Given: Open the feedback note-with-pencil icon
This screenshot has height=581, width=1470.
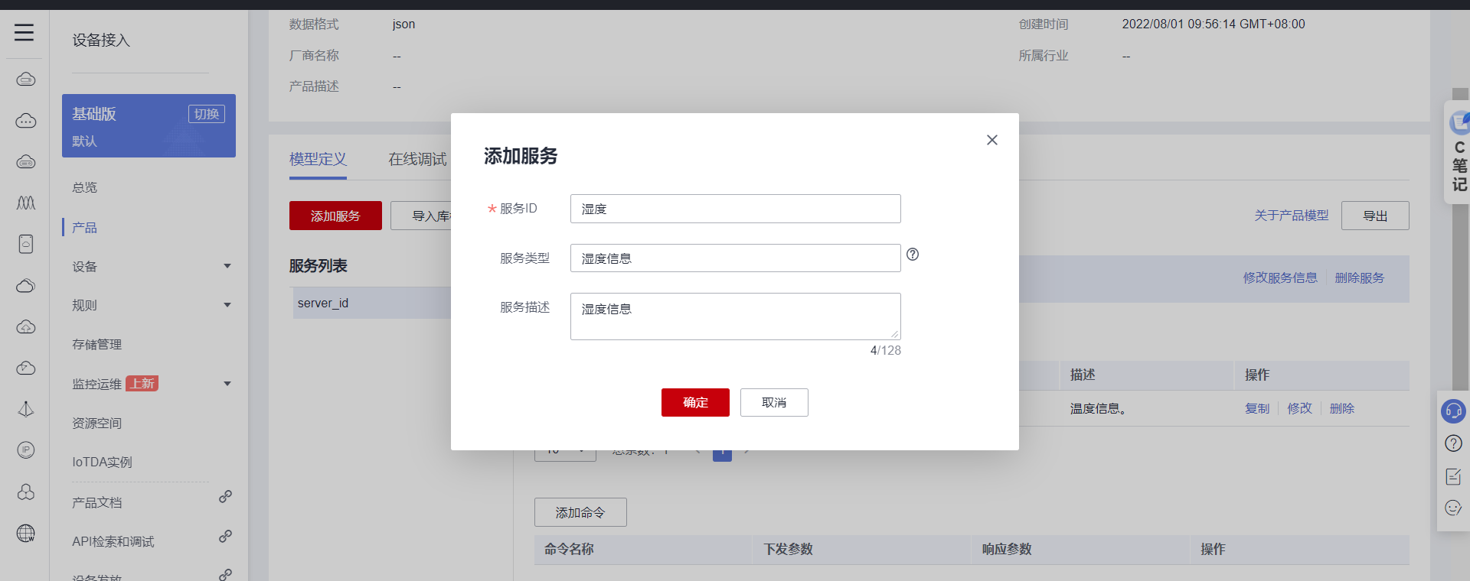Looking at the screenshot, I should (x=1453, y=476).
